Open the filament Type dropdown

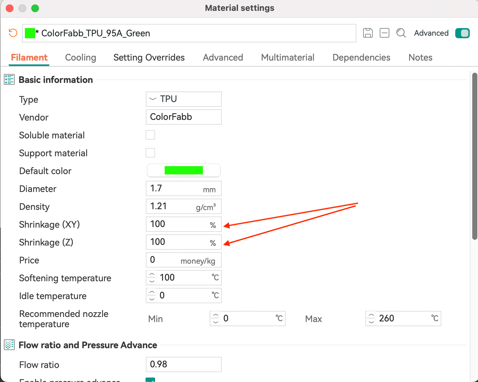(183, 99)
